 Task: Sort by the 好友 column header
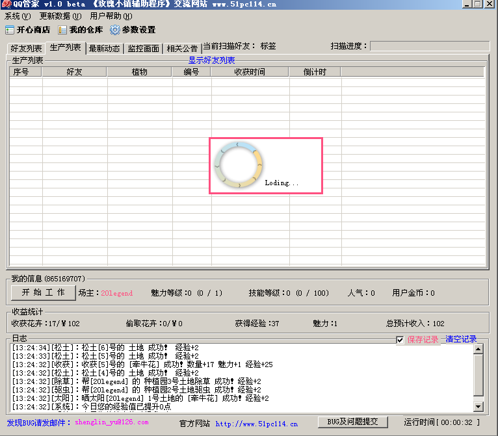(x=74, y=72)
